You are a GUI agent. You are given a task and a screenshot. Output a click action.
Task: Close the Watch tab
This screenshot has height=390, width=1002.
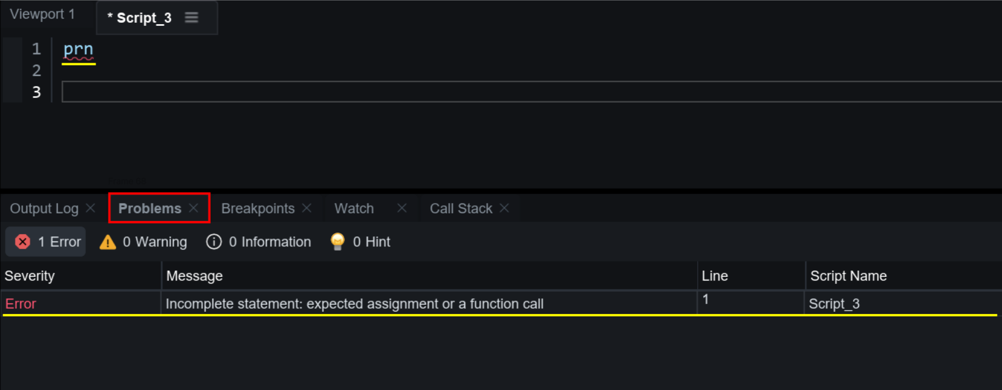[x=402, y=208]
